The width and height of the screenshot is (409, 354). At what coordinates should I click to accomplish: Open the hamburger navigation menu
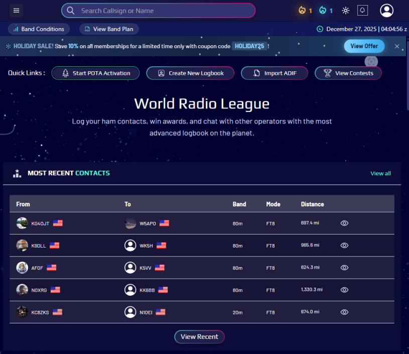[x=17, y=11]
